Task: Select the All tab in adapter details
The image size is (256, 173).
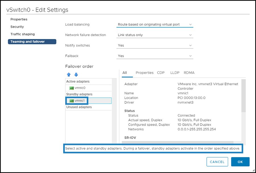Action: 125,73
